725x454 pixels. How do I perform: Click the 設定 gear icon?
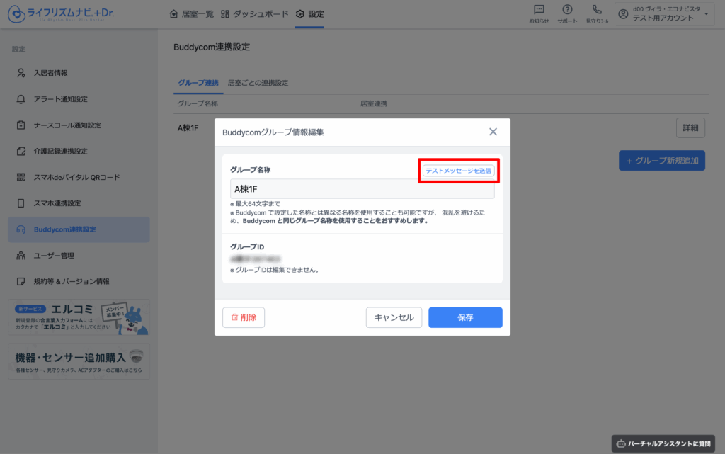[x=300, y=14]
